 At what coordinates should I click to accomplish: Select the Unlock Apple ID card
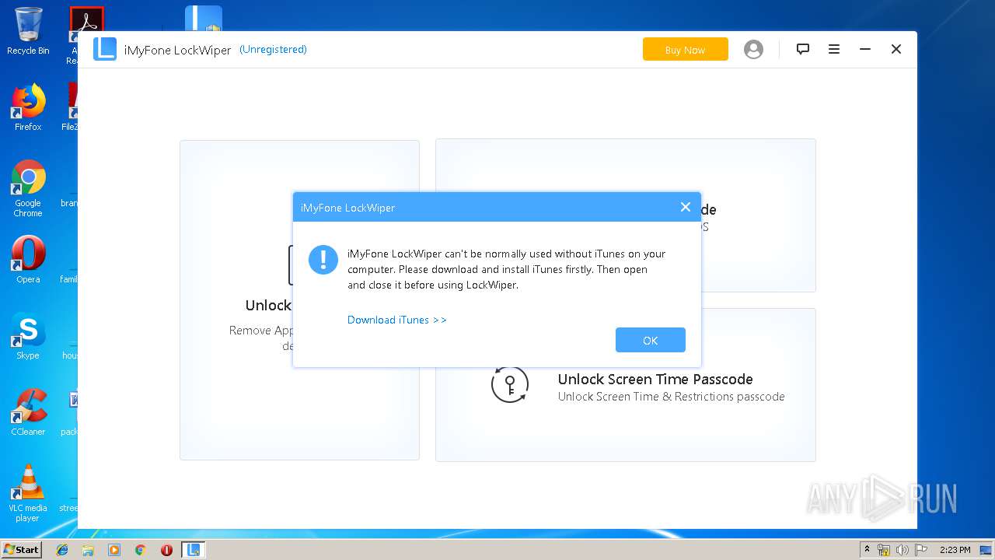coord(299,300)
